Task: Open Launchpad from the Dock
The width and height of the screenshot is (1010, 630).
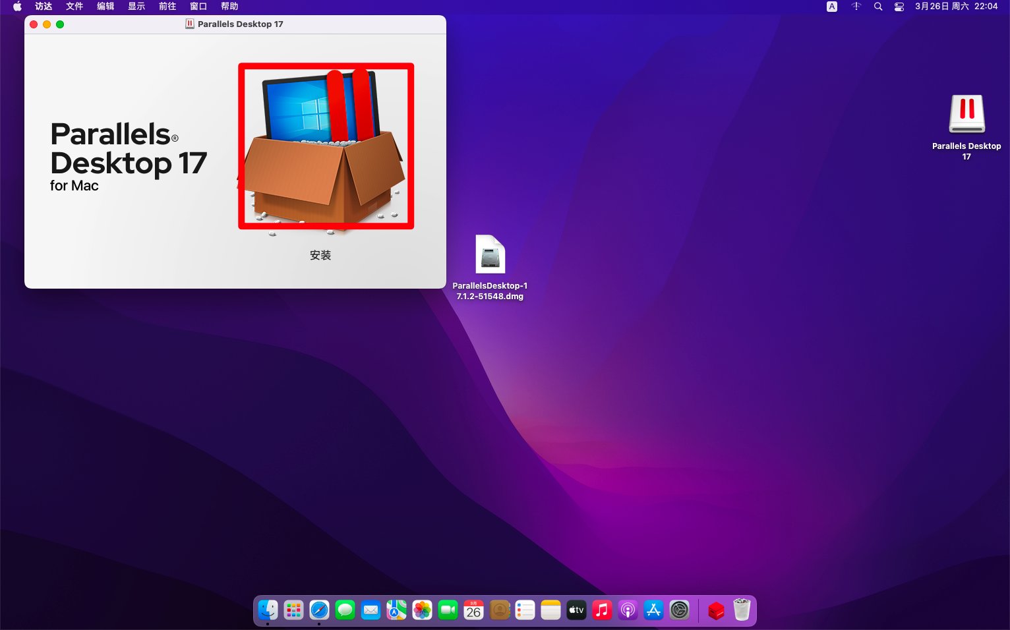Action: pyautogui.click(x=293, y=610)
